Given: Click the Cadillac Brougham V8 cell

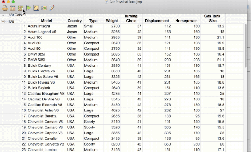Looking at the screenshot, I should pos(46,94).
